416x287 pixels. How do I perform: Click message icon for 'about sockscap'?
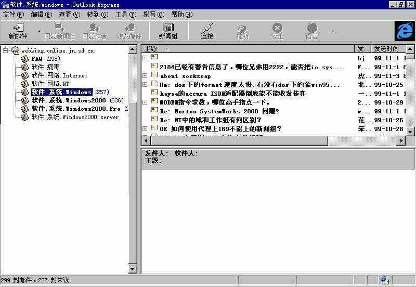(154, 75)
